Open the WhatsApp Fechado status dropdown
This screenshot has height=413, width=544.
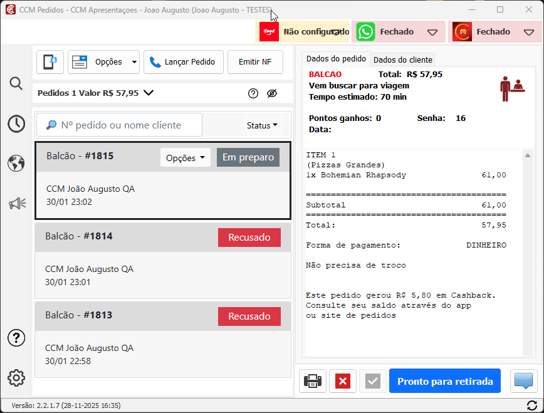pos(432,32)
